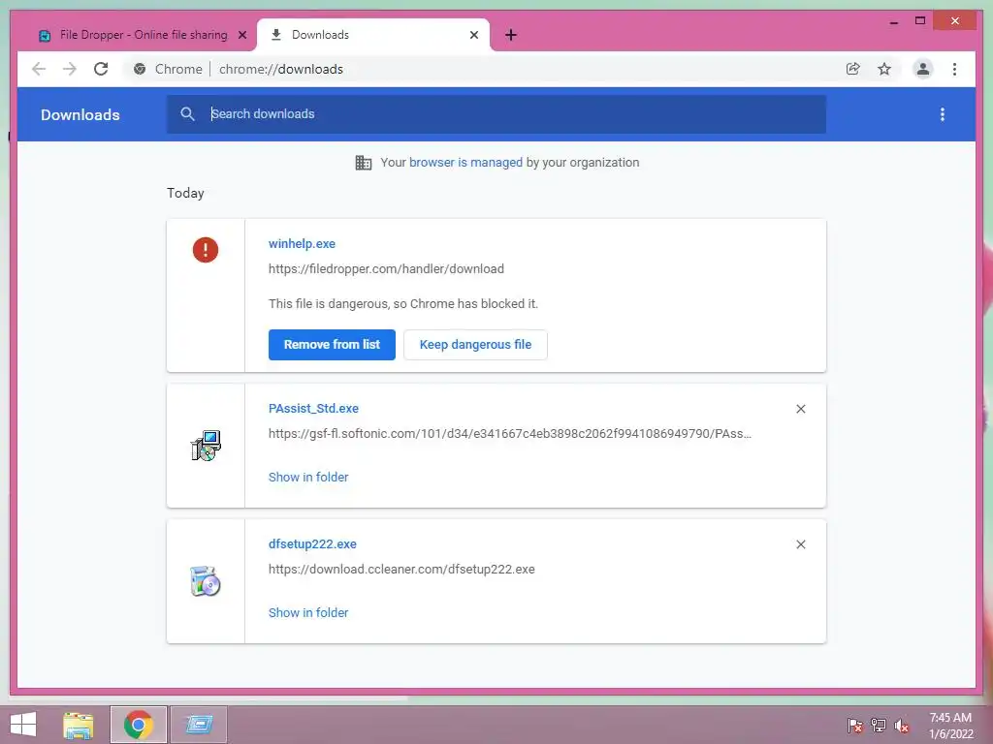Bookmark this page with star icon
The image size is (993, 744).
coord(884,69)
